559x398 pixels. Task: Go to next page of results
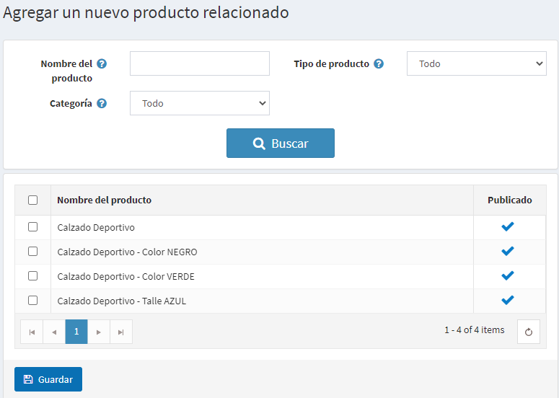pos(99,332)
